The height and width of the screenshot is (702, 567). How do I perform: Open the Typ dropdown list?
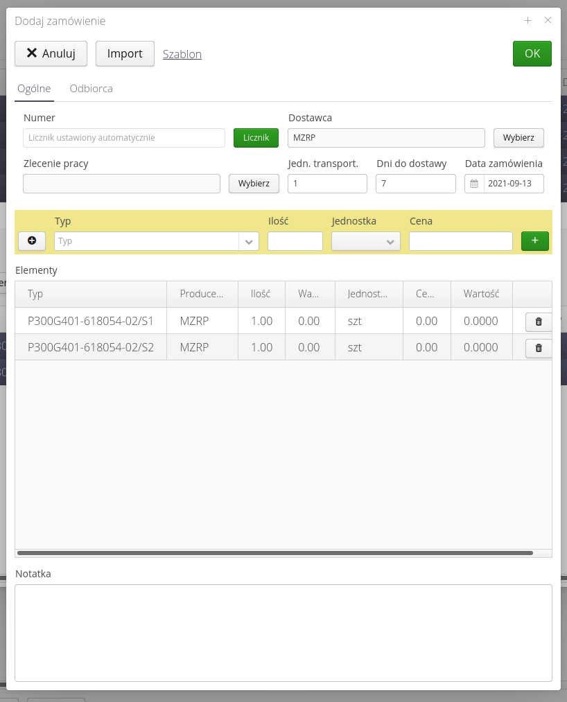(x=248, y=240)
